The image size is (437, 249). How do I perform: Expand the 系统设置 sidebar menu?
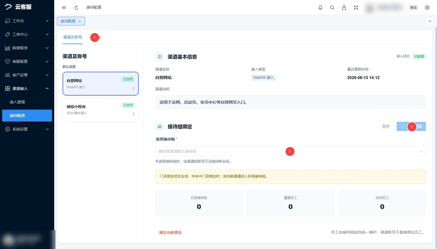pos(27,129)
